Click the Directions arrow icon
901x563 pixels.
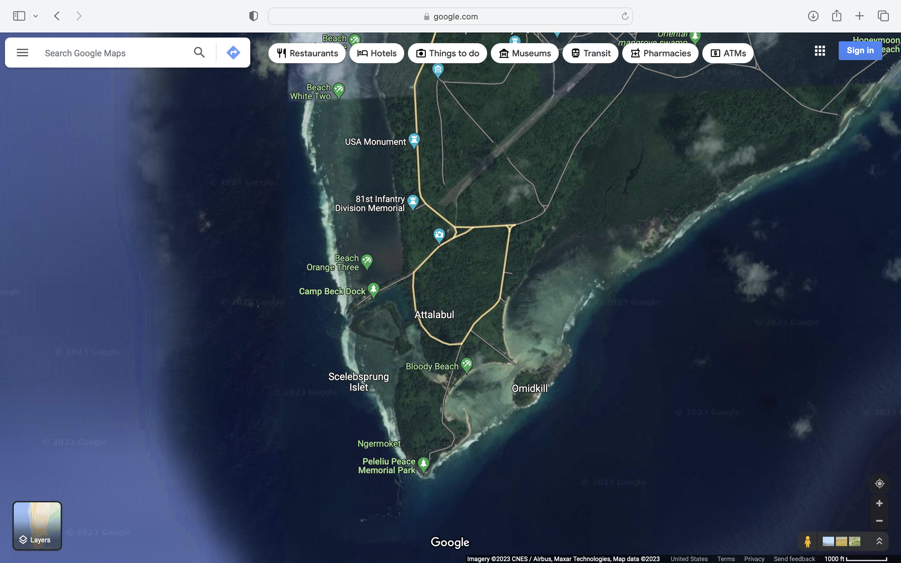pyautogui.click(x=233, y=53)
